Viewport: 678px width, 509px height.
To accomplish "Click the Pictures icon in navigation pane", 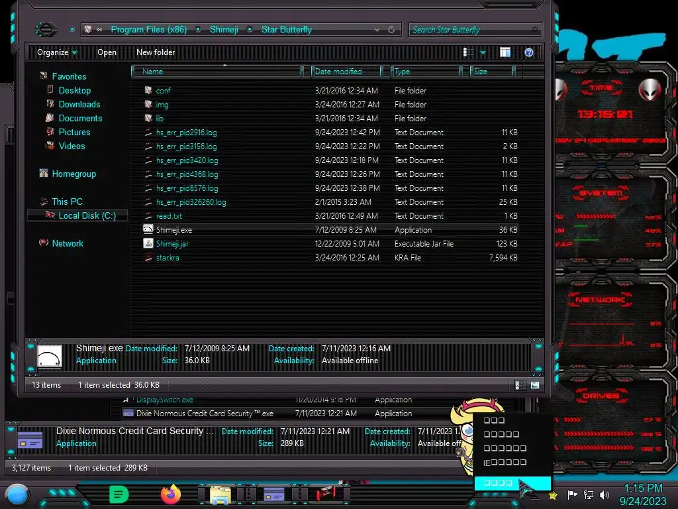I will tap(50, 132).
